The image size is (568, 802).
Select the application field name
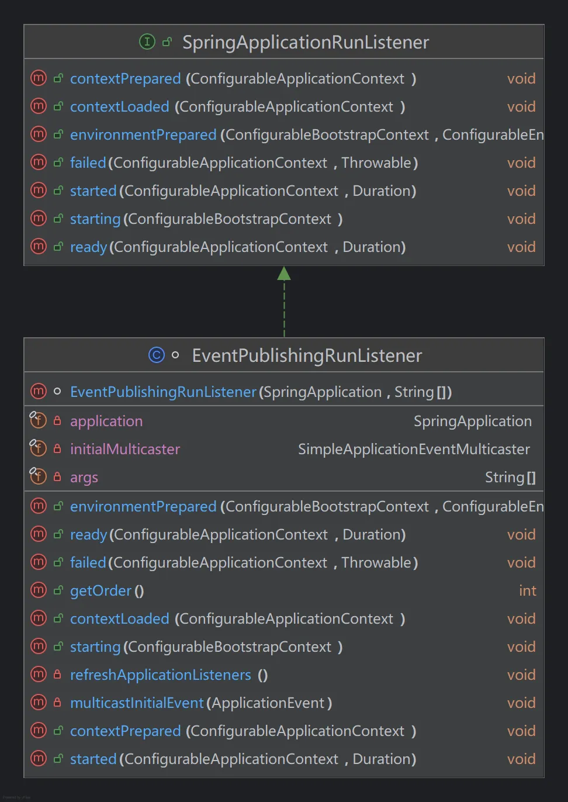click(106, 421)
